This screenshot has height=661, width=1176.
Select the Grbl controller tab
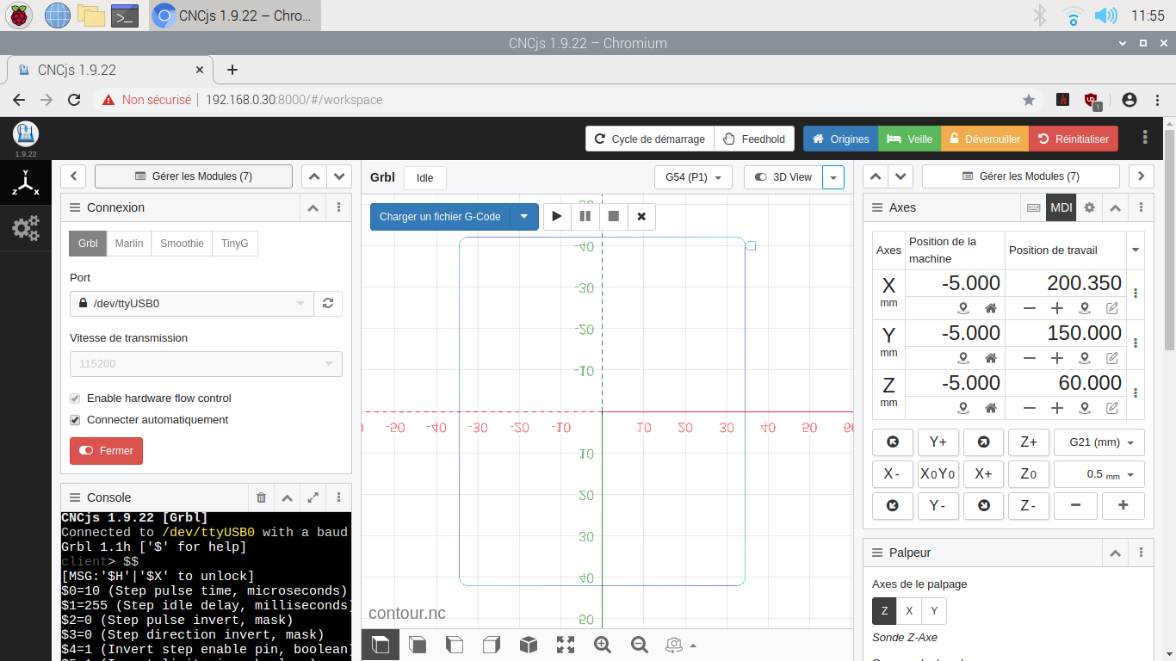88,244
